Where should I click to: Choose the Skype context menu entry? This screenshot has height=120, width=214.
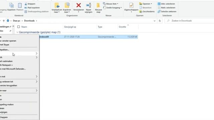coord(5,45)
